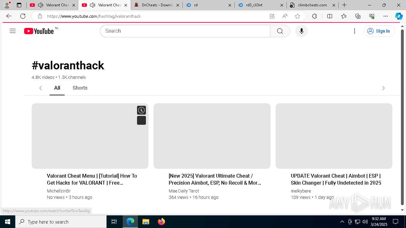Click Watch later clock on first video
The width and height of the screenshot is (406, 228).
tap(141, 110)
